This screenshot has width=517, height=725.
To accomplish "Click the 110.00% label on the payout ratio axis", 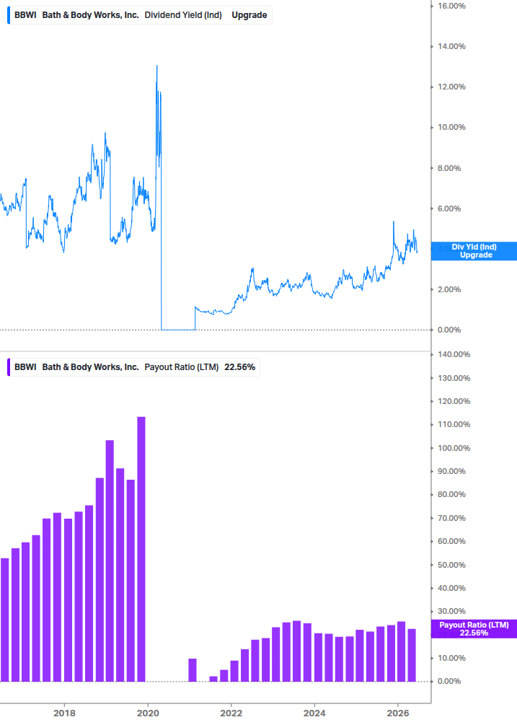I will coord(454,424).
